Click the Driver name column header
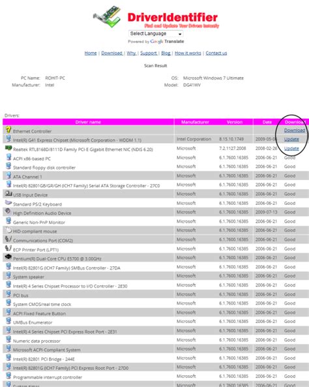Viewport: 309px width, 387px height. point(88,122)
